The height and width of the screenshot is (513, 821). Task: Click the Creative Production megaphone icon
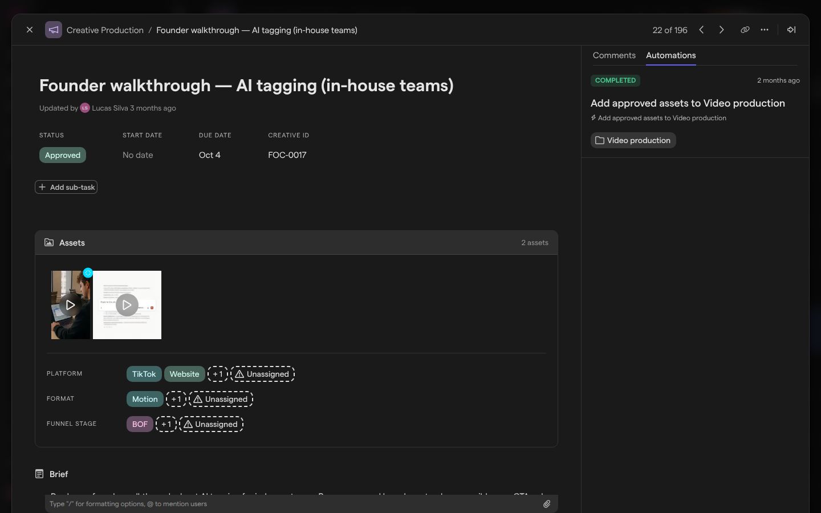click(54, 30)
